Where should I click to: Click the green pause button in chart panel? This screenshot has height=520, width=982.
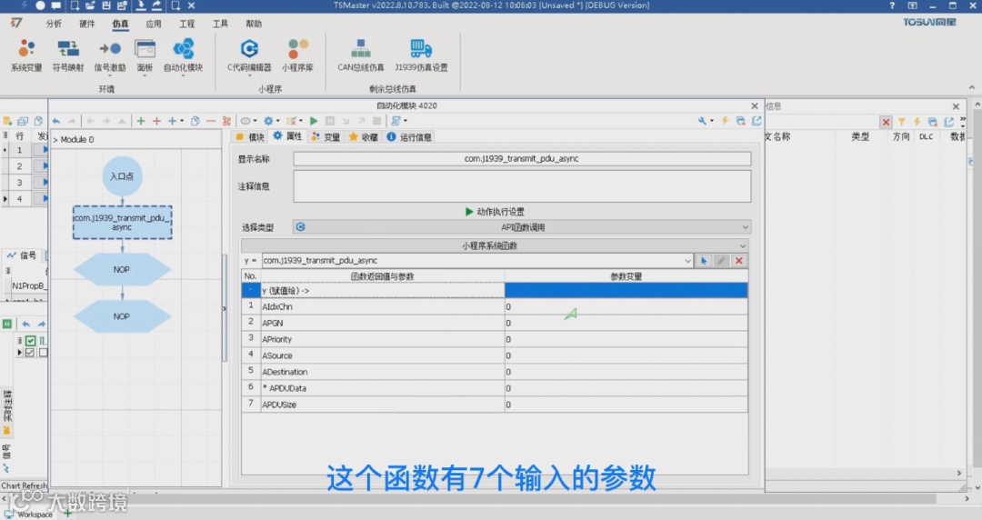[7, 324]
